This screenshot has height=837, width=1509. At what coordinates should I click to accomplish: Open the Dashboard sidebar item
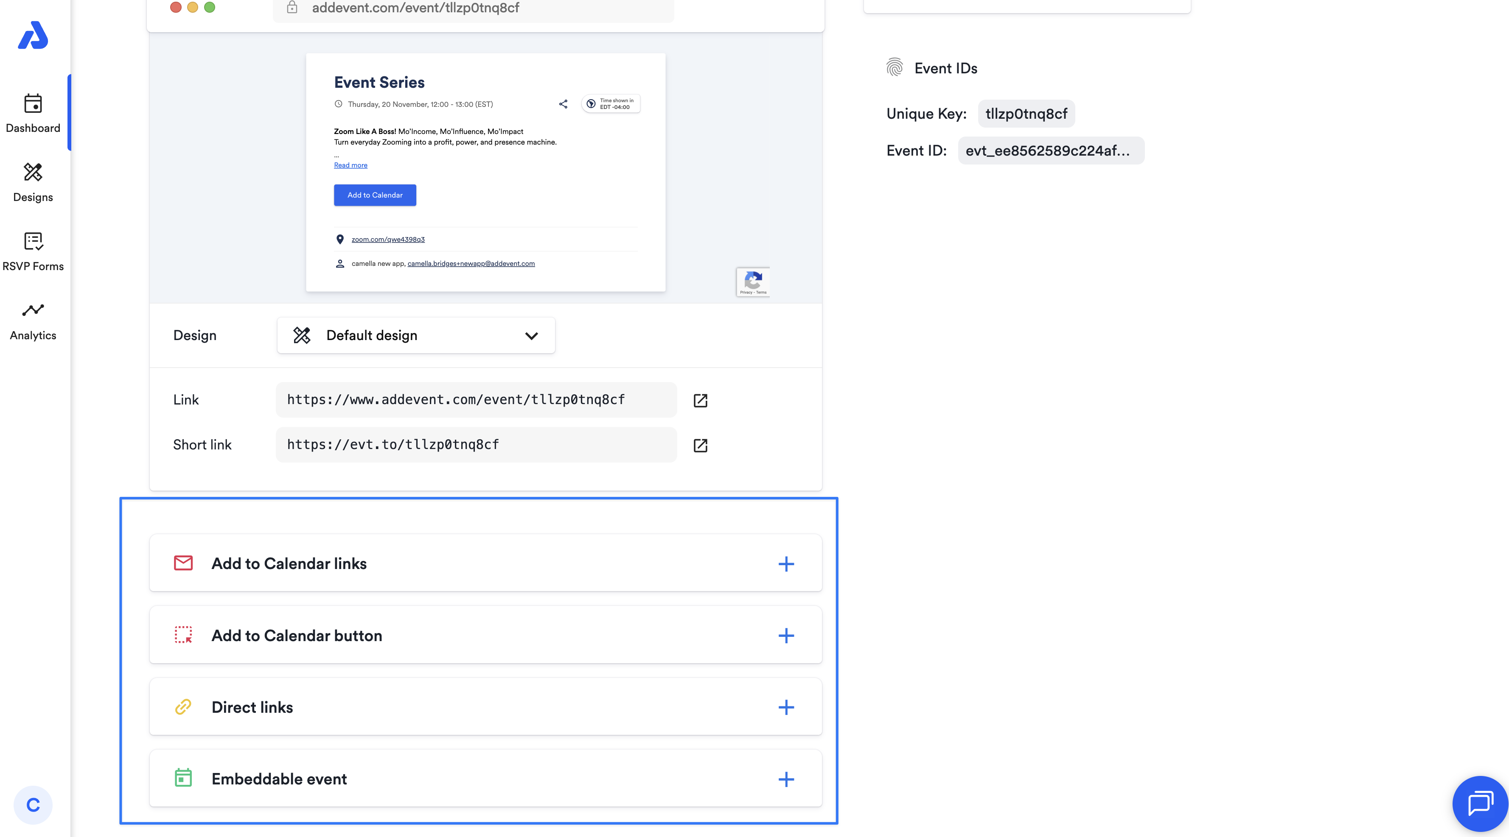coord(33,113)
